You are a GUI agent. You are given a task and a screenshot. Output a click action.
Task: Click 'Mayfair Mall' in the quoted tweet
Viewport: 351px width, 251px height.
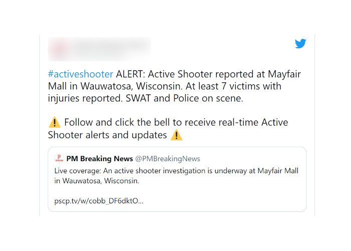pyautogui.click(x=278, y=171)
